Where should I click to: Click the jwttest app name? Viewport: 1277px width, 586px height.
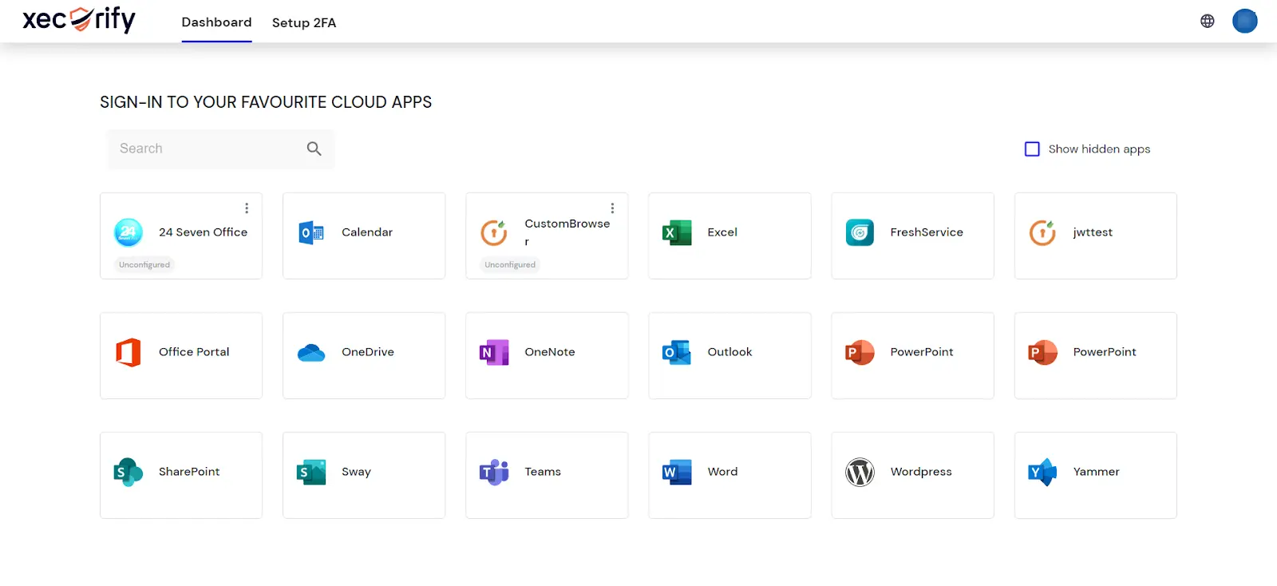point(1093,232)
